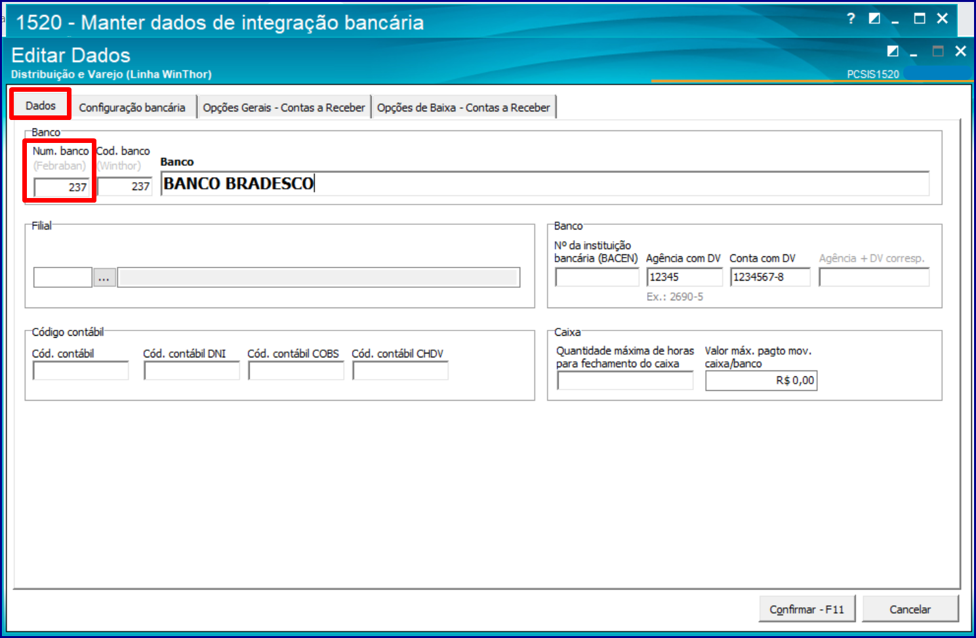Click the detach icon in outer 1520 title bar

pyautogui.click(x=874, y=18)
